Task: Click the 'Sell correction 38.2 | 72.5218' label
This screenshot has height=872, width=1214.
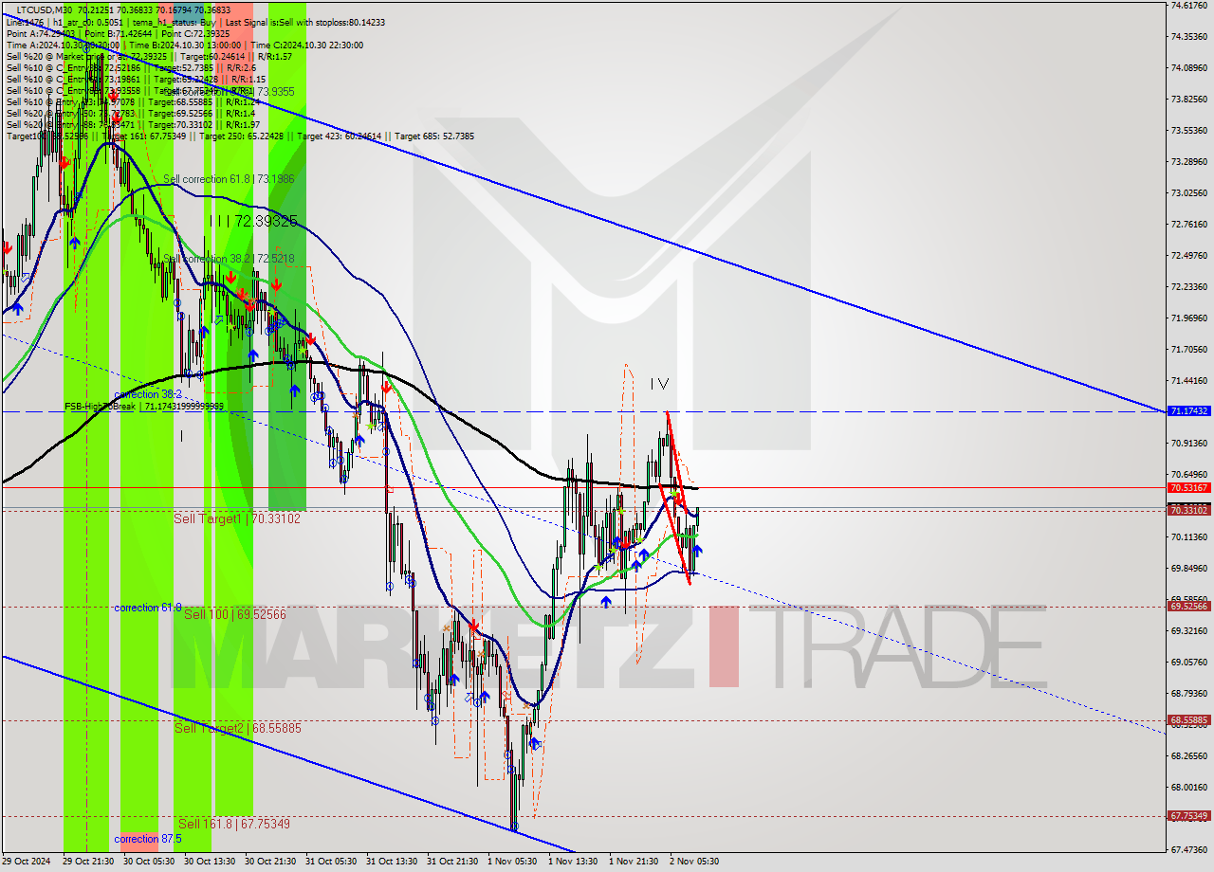Action: (x=229, y=258)
